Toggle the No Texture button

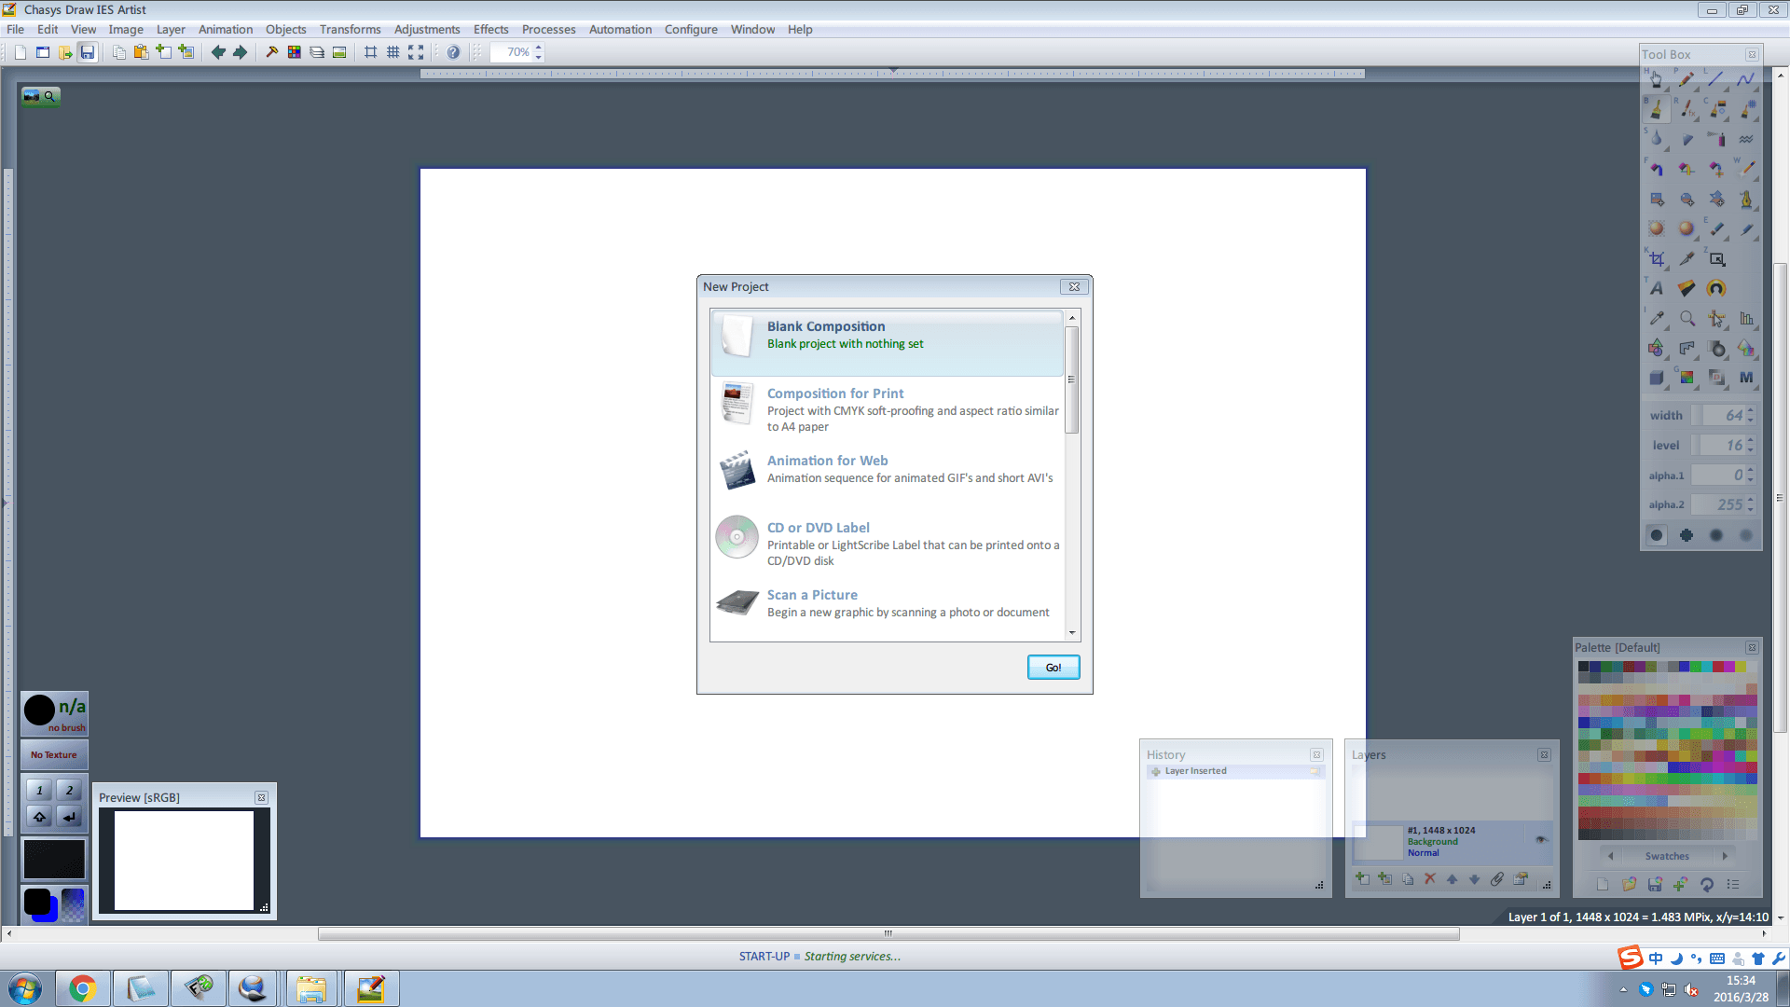click(x=54, y=754)
